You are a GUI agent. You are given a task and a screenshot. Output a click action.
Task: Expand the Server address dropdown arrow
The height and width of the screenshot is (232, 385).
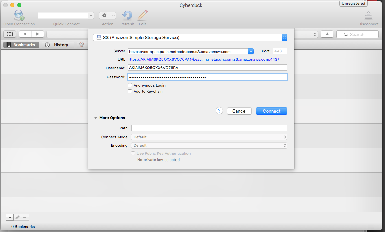pyautogui.click(x=251, y=51)
